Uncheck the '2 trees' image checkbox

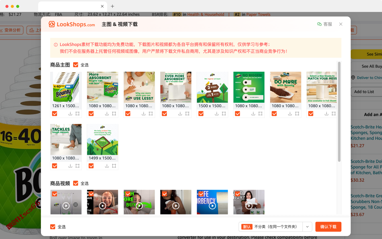(201, 114)
